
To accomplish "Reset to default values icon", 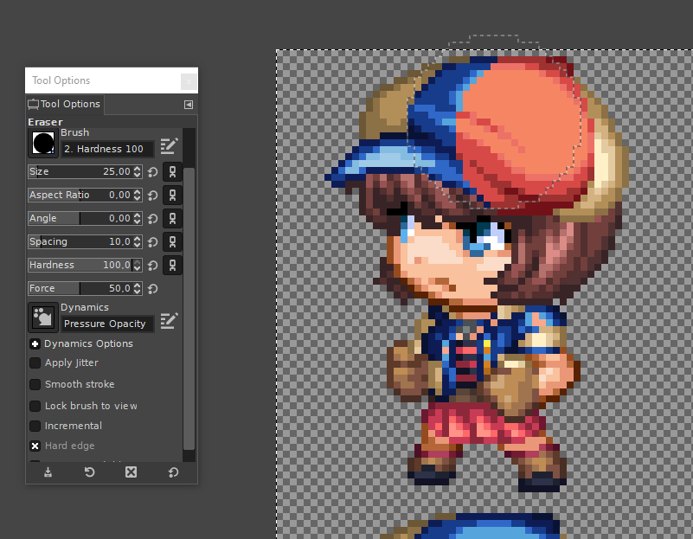I will pyautogui.click(x=173, y=472).
